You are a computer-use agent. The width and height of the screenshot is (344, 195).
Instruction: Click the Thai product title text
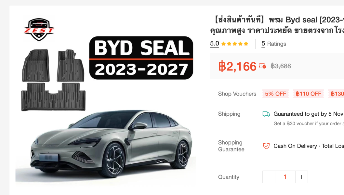[x=277, y=25]
